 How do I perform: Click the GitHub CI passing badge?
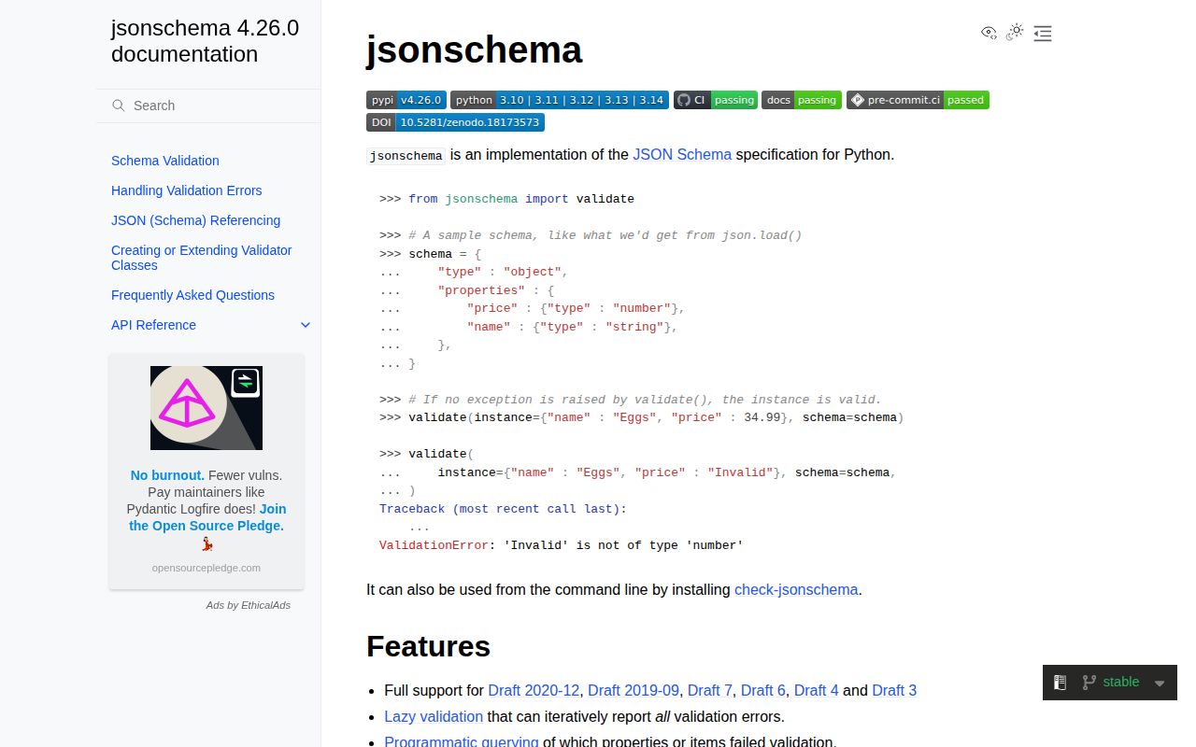point(716,100)
